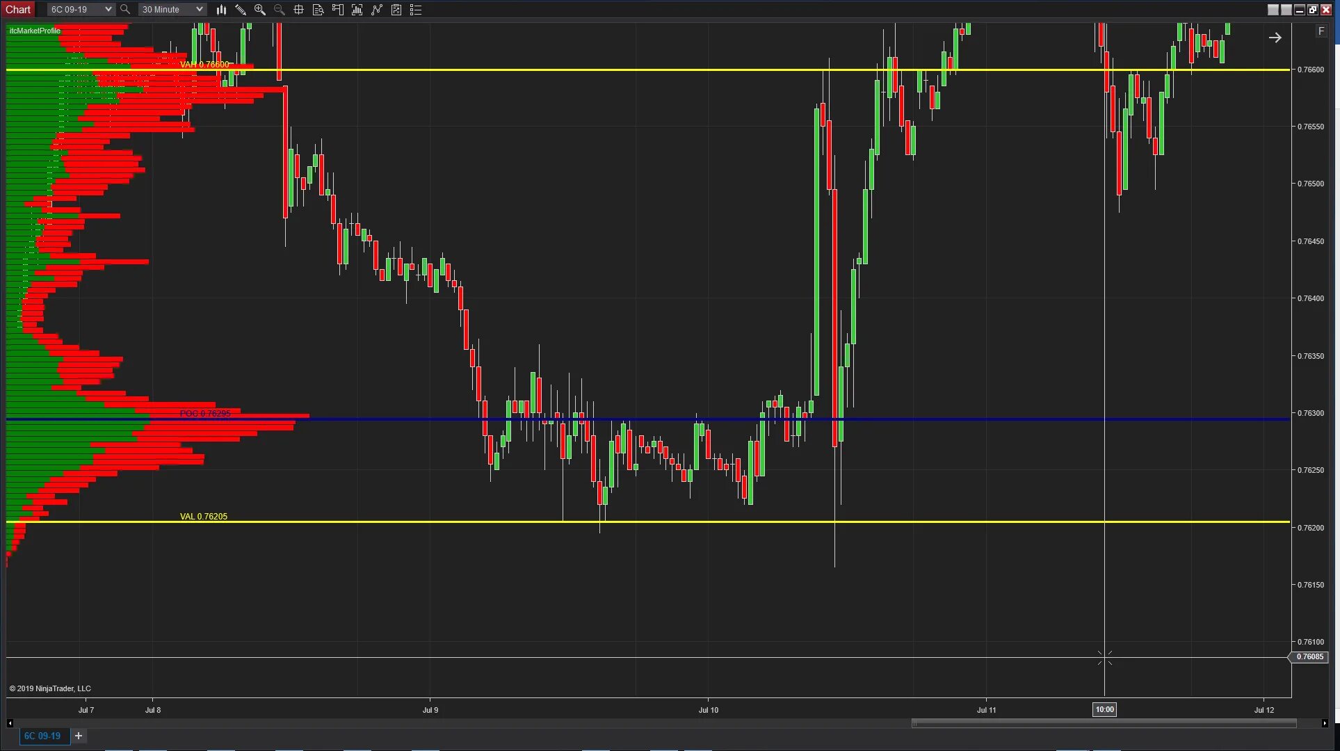Click the red Chart title label
This screenshot has height=751, width=1340.
pyautogui.click(x=18, y=10)
